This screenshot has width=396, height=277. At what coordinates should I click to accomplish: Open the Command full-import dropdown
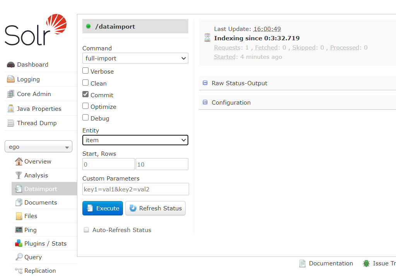coord(135,58)
